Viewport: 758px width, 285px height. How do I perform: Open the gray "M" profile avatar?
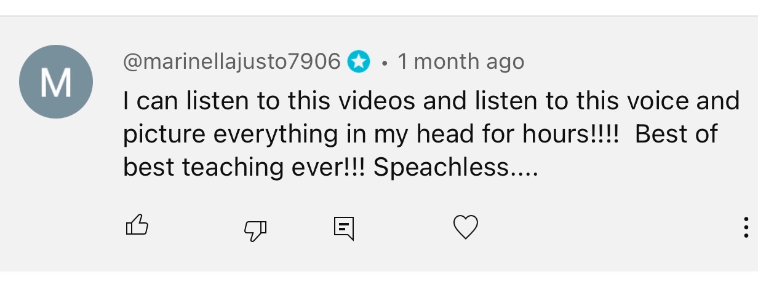[x=56, y=82]
